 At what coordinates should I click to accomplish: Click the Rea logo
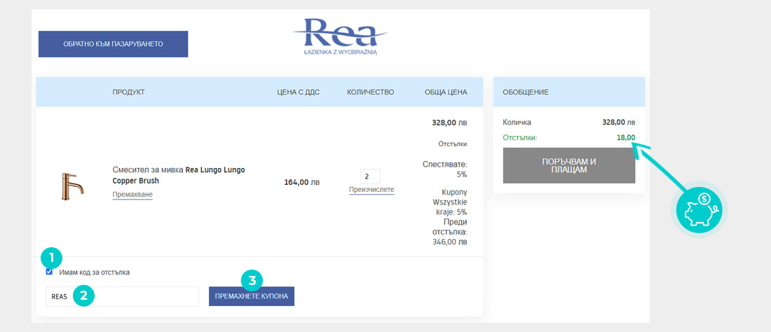click(x=340, y=36)
